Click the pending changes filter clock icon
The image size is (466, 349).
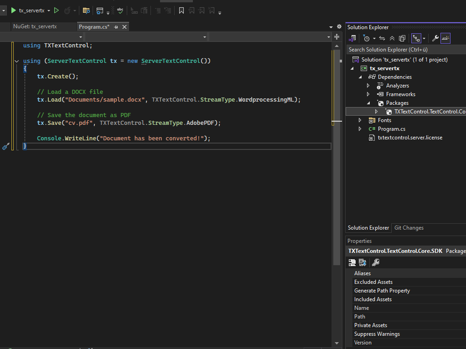tap(366, 38)
